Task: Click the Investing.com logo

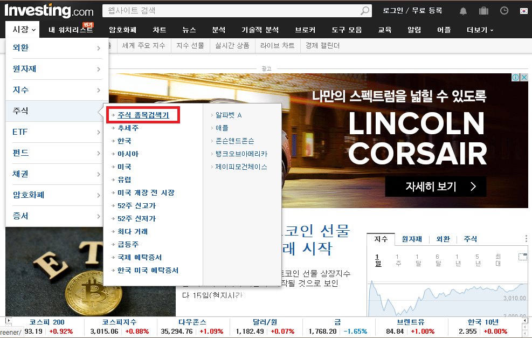Action: pos(49,11)
